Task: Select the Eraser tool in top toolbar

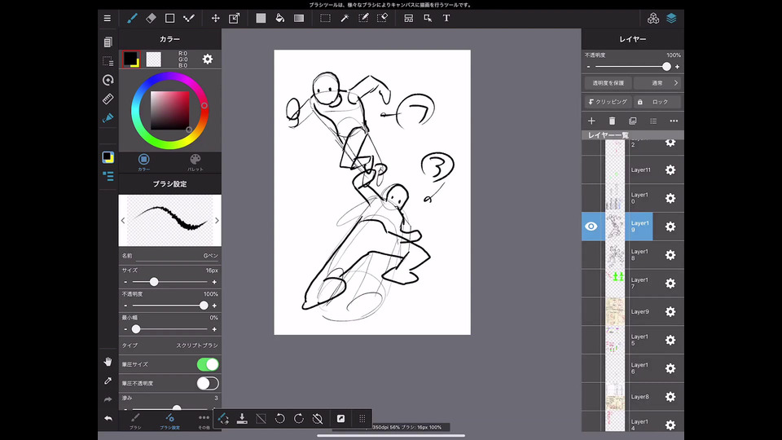Action: (x=151, y=18)
